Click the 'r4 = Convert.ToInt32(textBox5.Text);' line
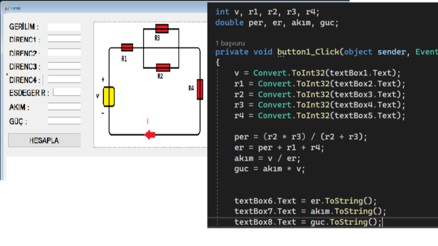Image resolution: width=438 pixels, height=246 pixels. [x=320, y=116]
